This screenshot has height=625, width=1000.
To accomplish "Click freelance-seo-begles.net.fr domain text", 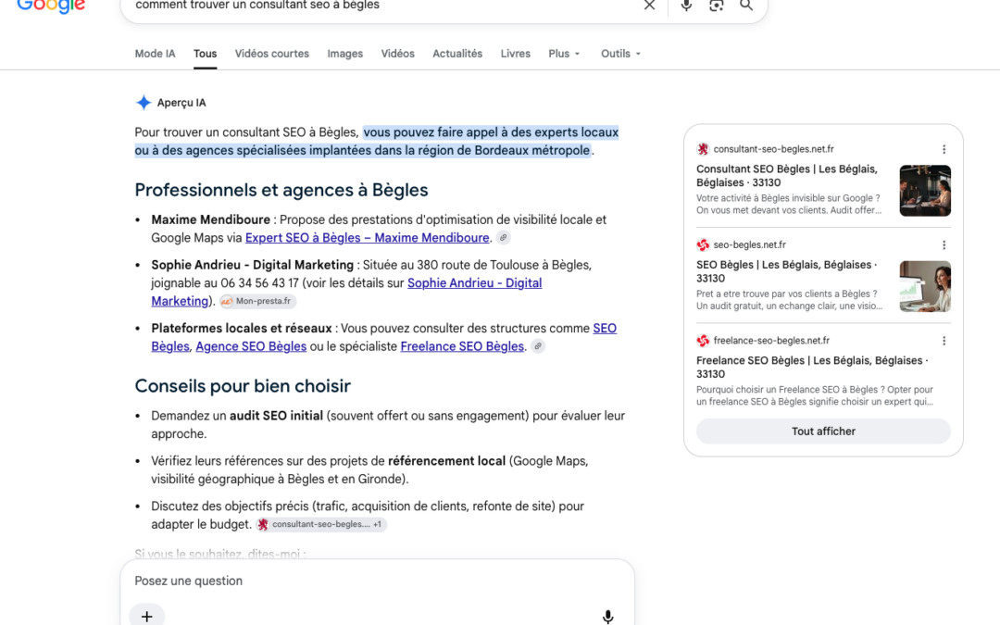I will point(771,341).
